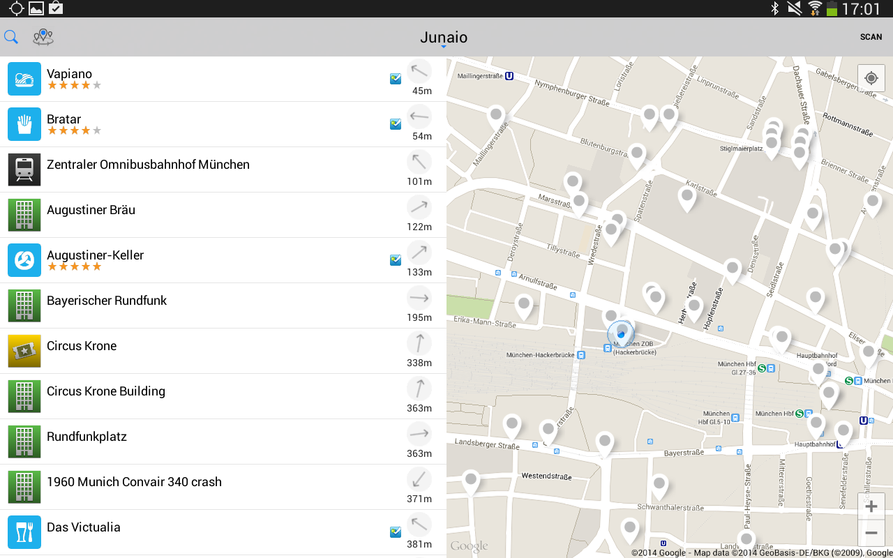Open the Das Victualia dining icon
Screen dimensions: 893x558
[24, 532]
